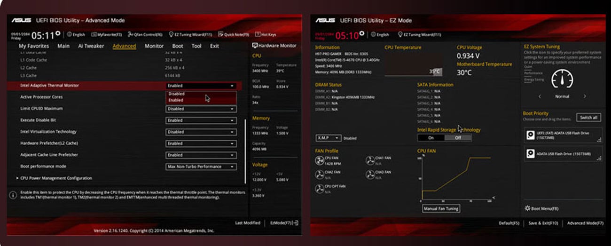Switch to Boot tab

click(x=178, y=46)
